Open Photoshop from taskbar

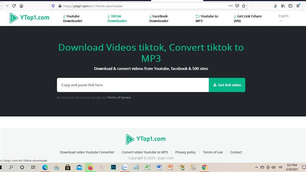coord(113,167)
